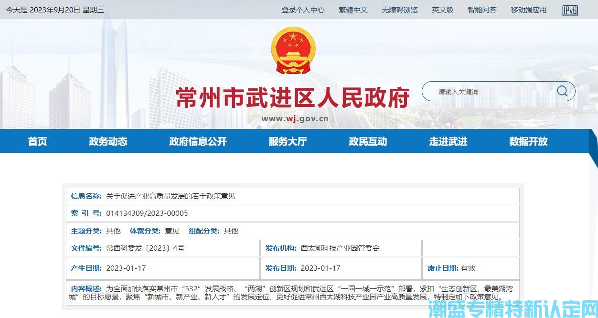Open 政府信息公开 nav menu
Viewport: 598px width, 318px height.
click(x=198, y=141)
